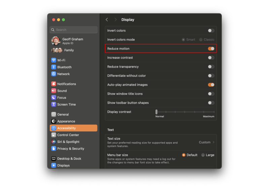Set Display contrast to Maximum tick
This screenshot has height=190, width=269.
[x=214, y=112]
